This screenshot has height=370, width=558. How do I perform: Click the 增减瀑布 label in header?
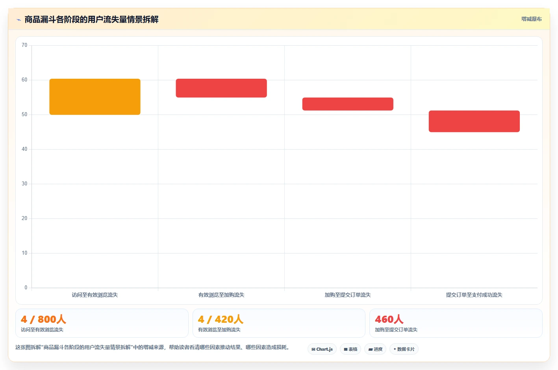point(531,19)
